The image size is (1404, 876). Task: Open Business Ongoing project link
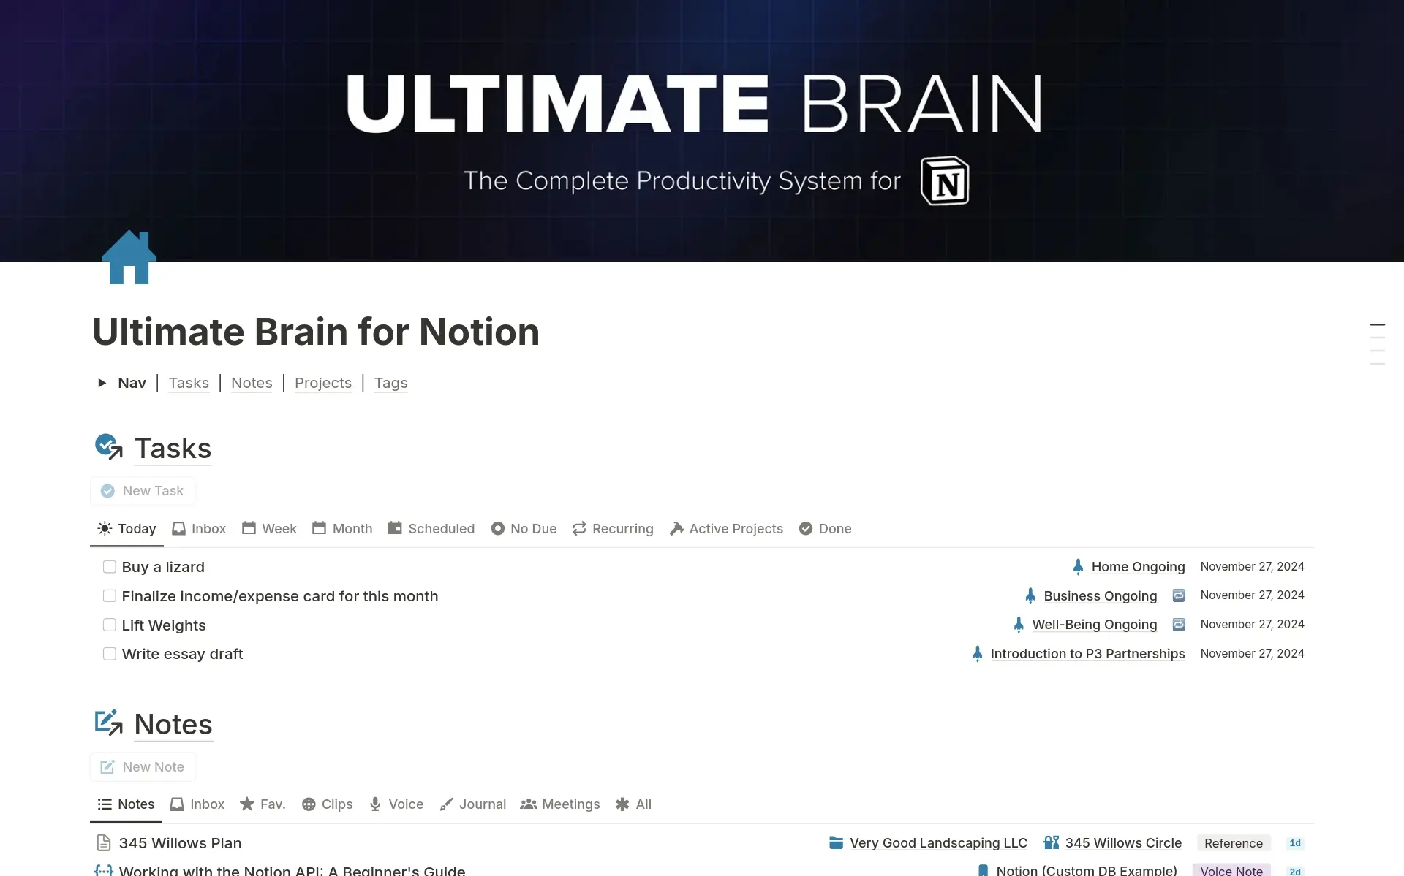click(1101, 595)
